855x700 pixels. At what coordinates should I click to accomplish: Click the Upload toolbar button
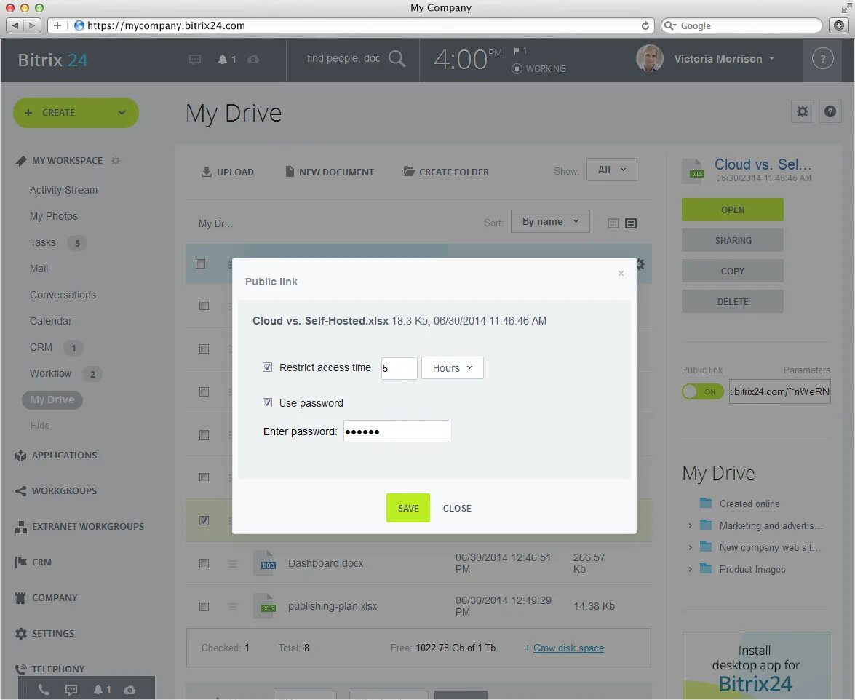coord(227,172)
